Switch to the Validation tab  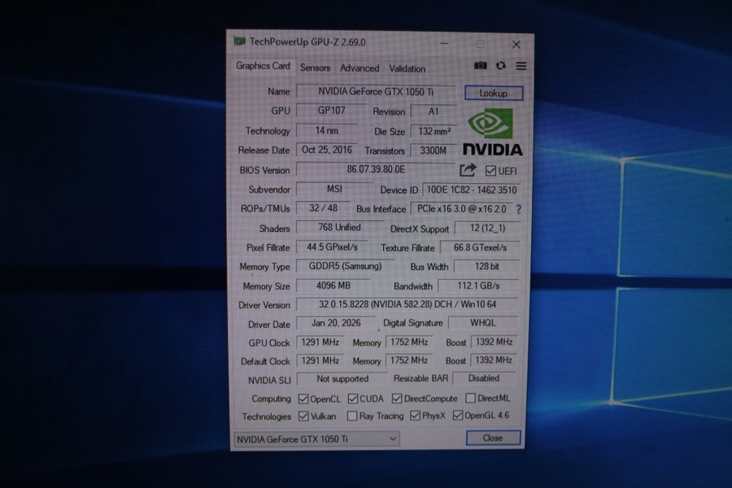click(407, 68)
